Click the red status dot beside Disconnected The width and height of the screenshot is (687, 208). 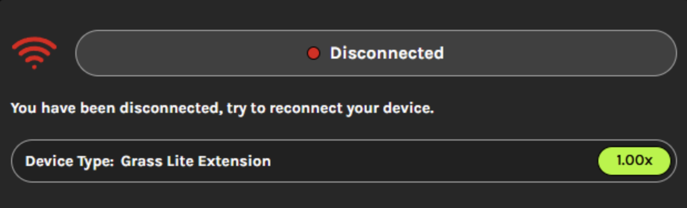tap(314, 53)
